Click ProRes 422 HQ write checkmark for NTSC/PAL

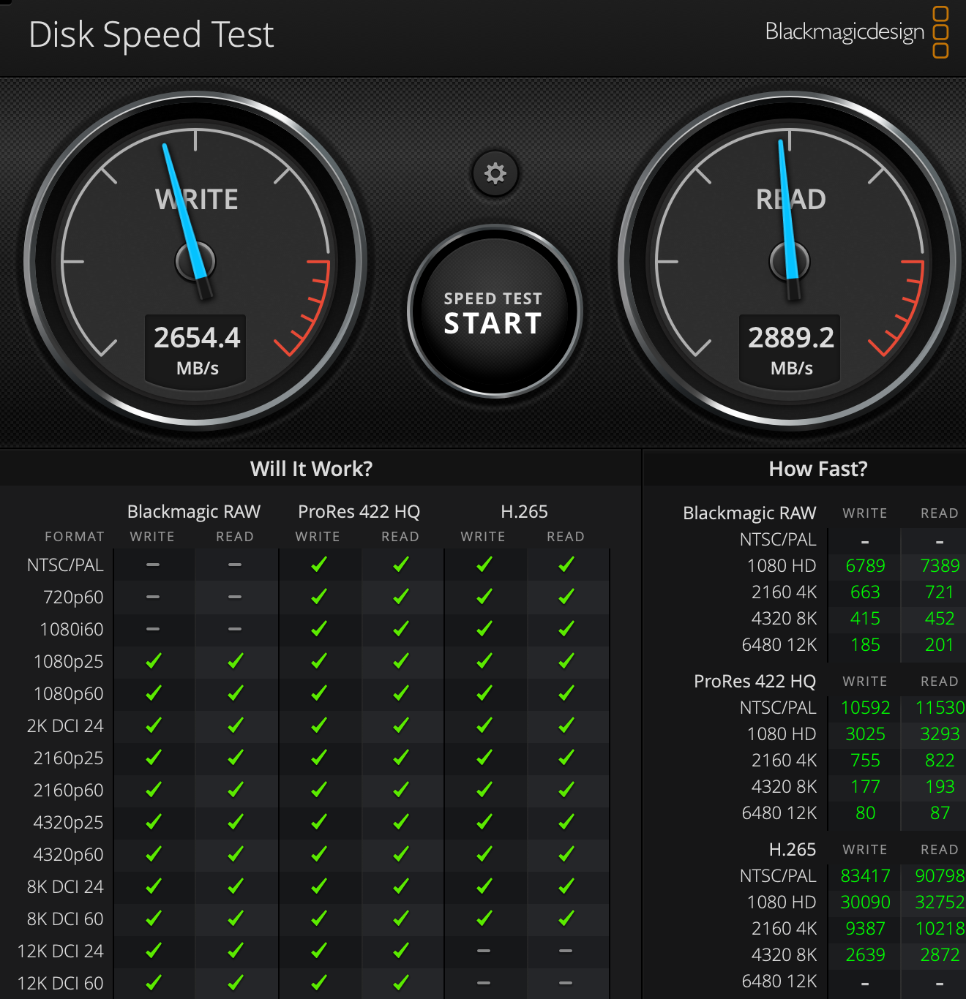pos(318,565)
